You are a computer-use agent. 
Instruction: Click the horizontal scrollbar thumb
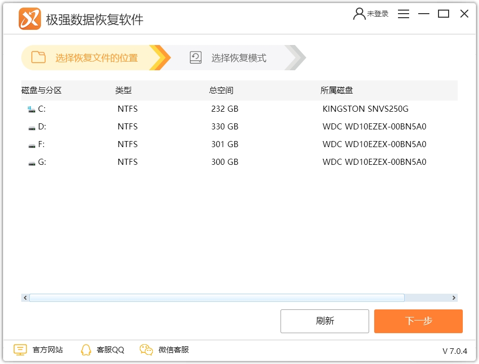(x=215, y=298)
